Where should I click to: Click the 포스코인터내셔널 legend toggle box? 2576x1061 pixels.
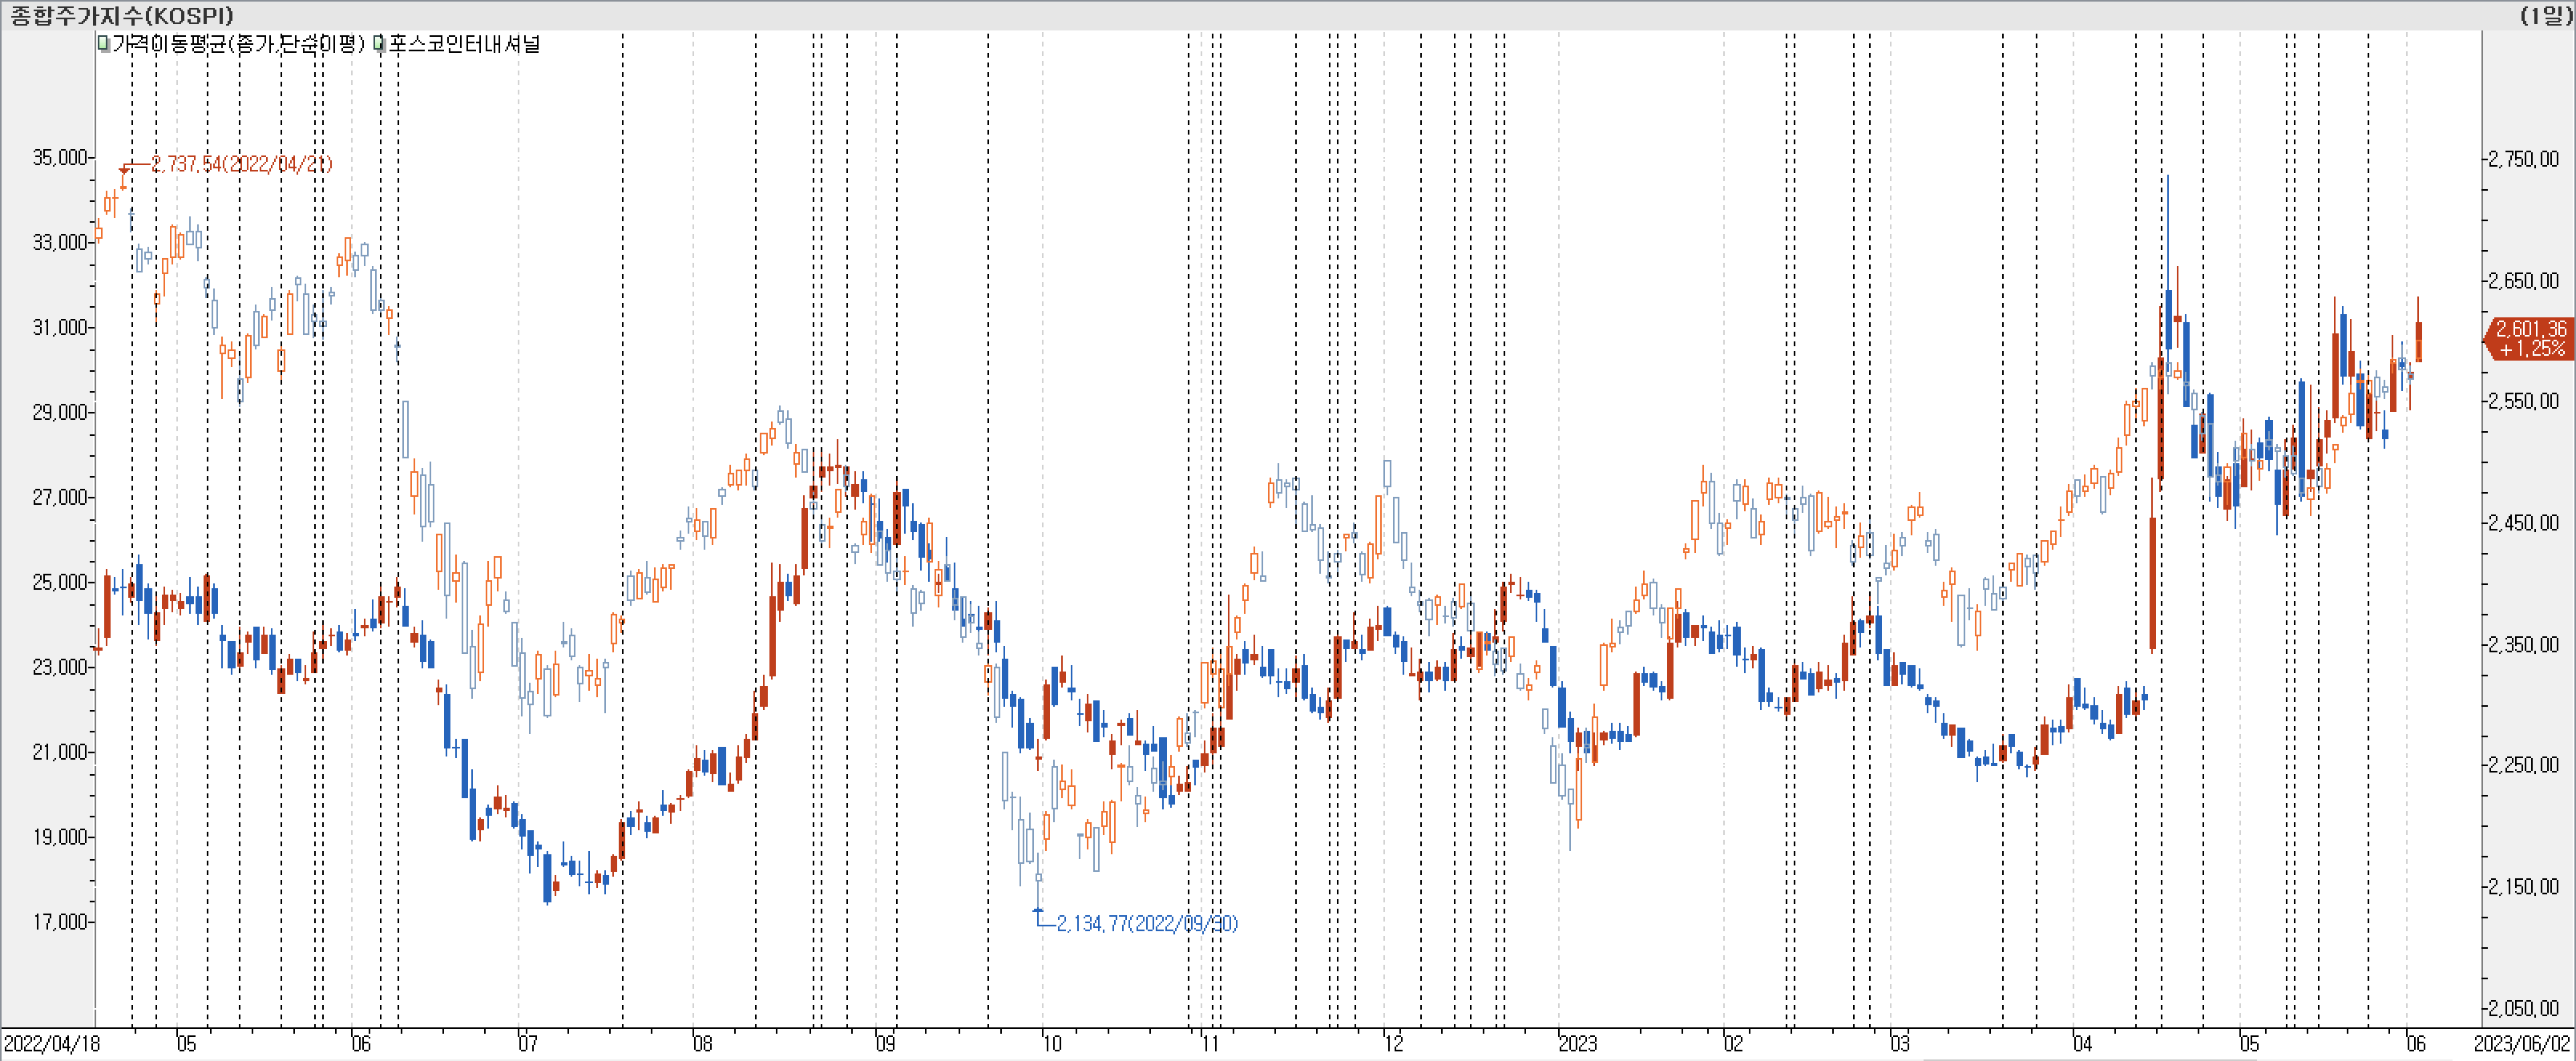point(379,44)
